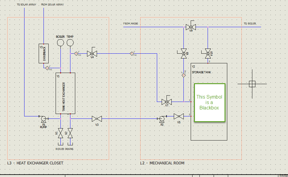The width and height of the screenshot is (288, 177).
Task: Click the Y2 tag on storage tank
Action: pos(193,67)
